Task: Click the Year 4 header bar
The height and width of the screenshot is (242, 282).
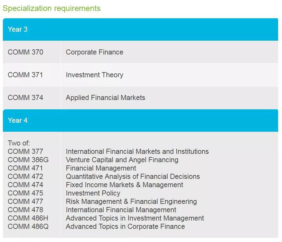Action: [140, 121]
